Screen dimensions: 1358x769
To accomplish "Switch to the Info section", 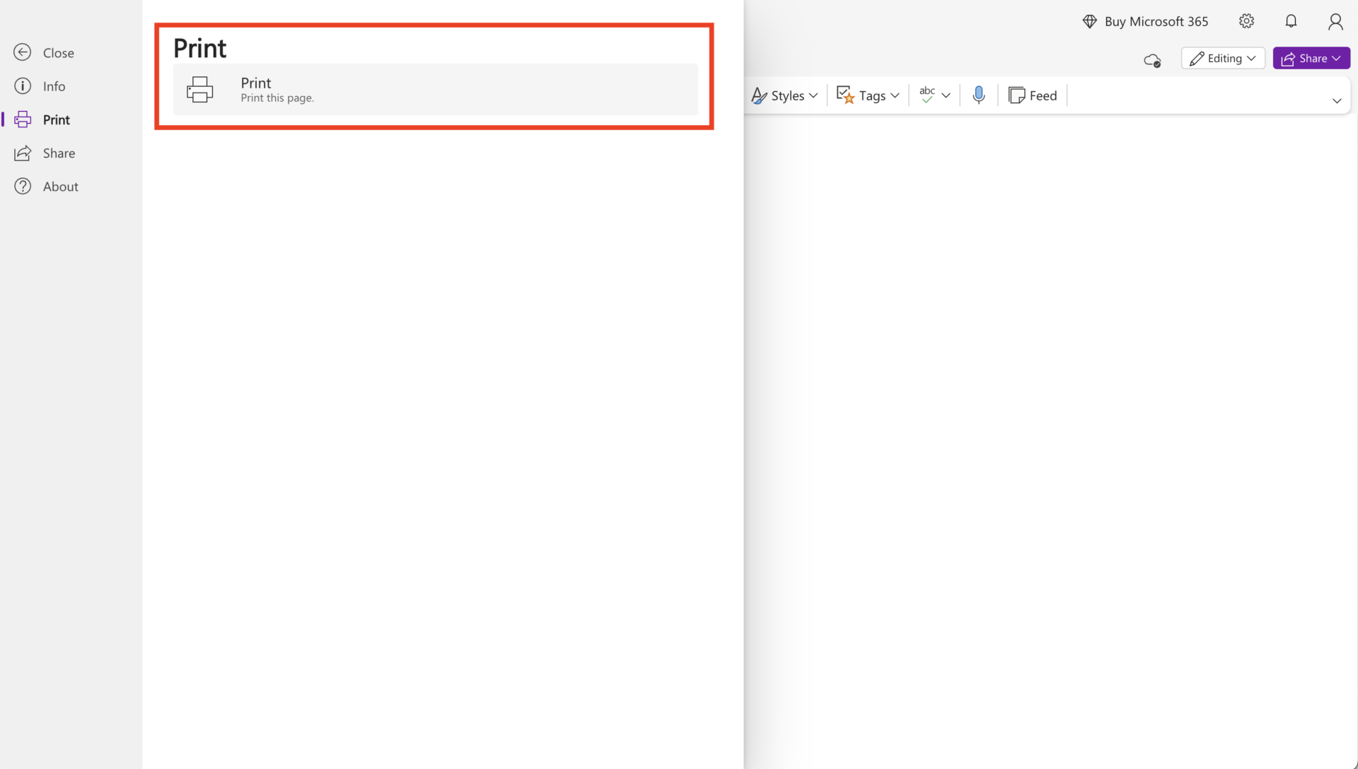I will 52,86.
